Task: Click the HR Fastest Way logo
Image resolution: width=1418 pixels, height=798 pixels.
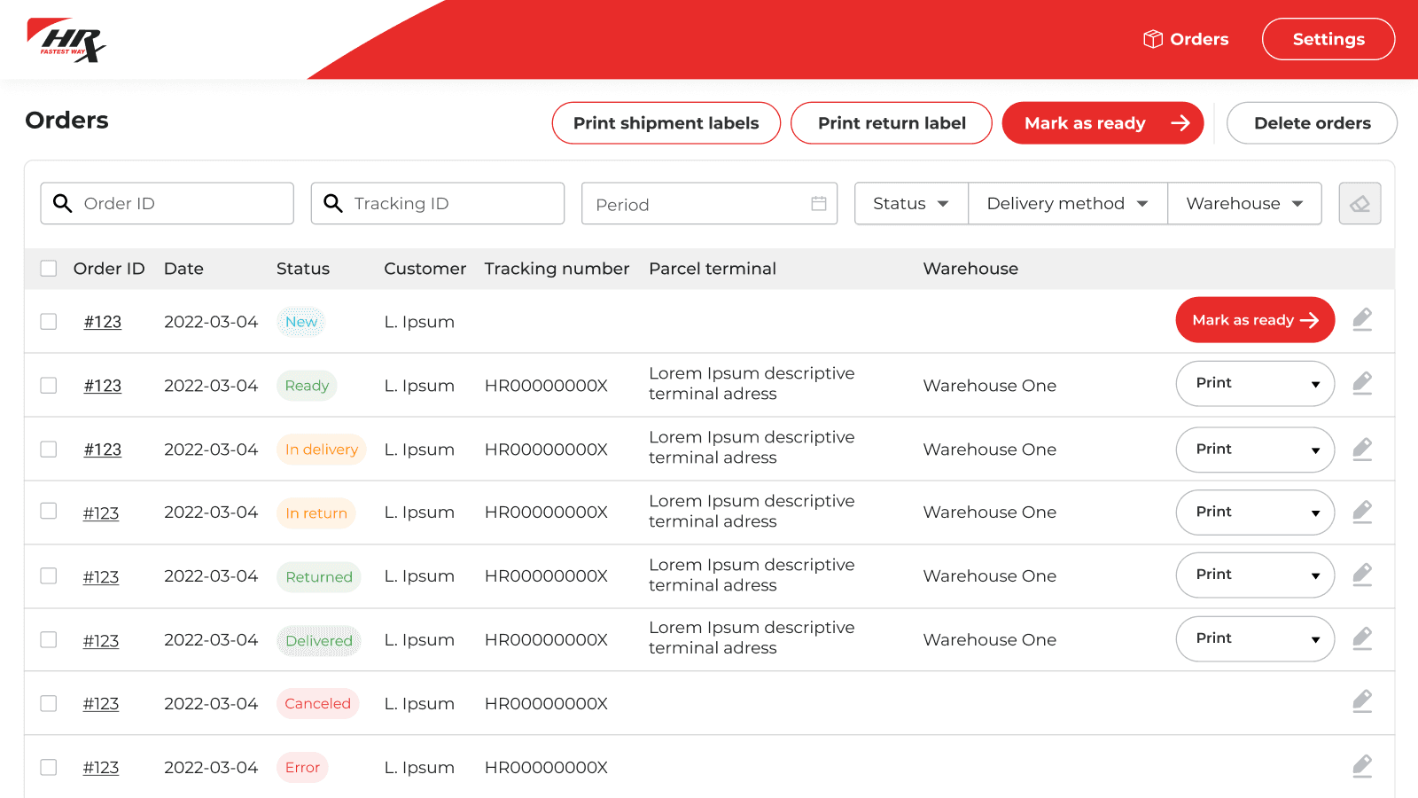Action: tap(66, 40)
